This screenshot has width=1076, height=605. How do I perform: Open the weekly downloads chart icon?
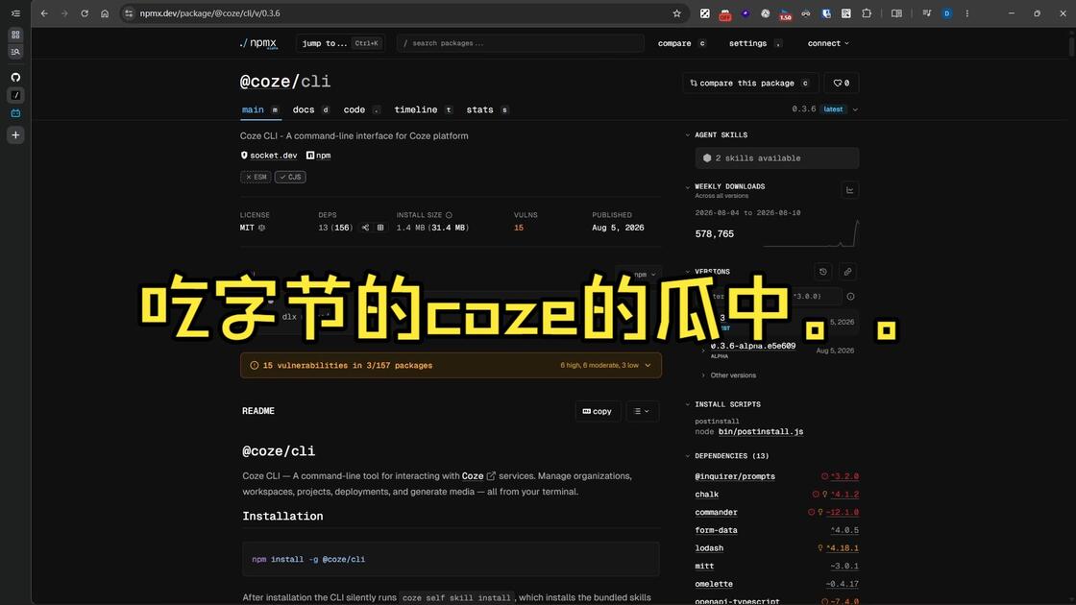(x=849, y=190)
